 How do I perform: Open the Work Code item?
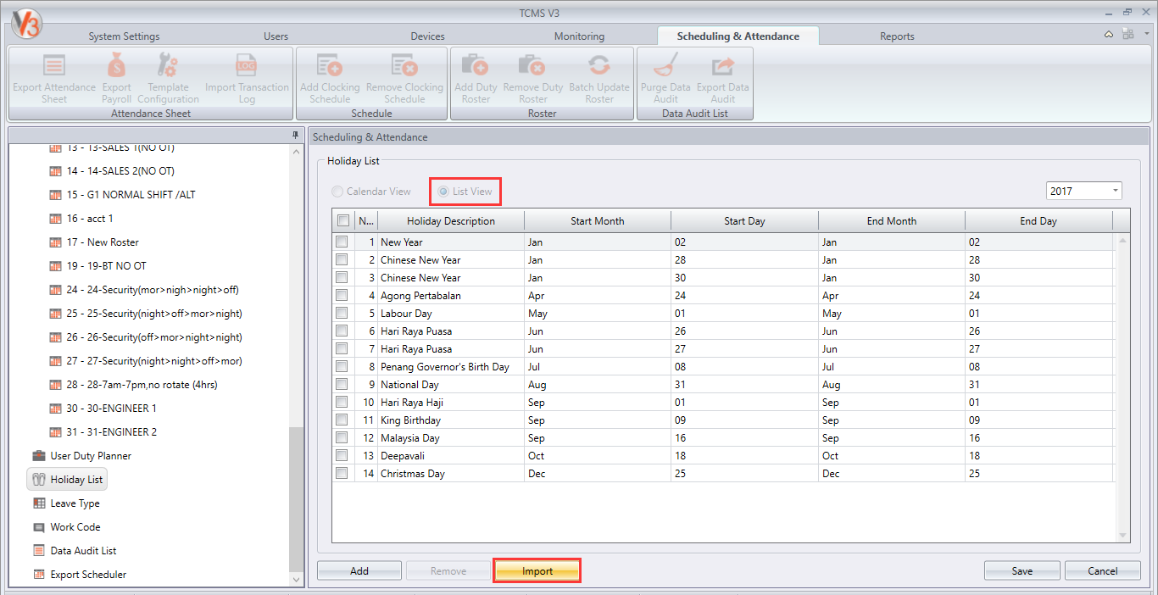pyautogui.click(x=66, y=527)
